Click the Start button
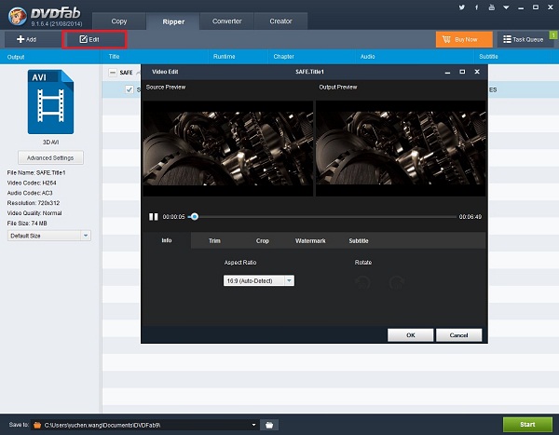The image size is (559, 435). click(x=527, y=425)
